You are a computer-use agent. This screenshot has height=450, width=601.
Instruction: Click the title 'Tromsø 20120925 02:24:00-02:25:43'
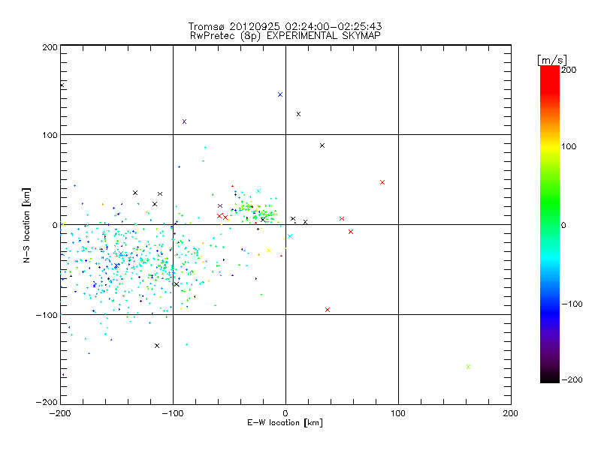pos(285,26)
